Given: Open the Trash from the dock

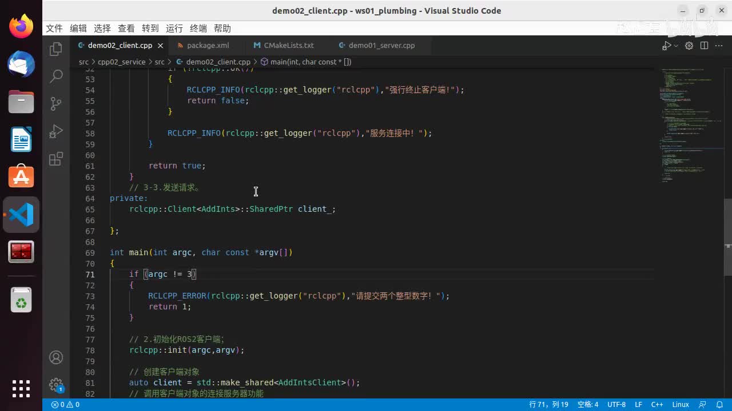Looking at the screenshot, I should (21, 300).
